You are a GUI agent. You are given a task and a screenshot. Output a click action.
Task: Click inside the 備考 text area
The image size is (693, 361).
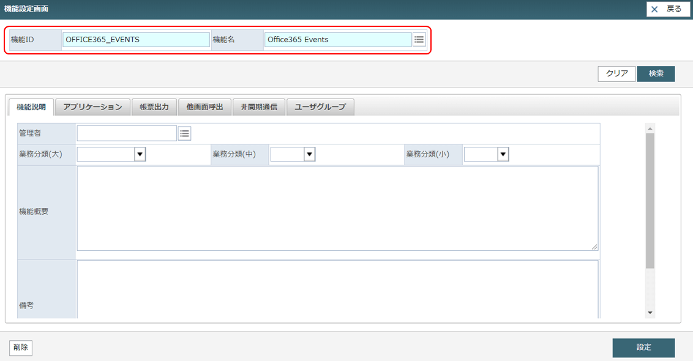click(338, 289)
